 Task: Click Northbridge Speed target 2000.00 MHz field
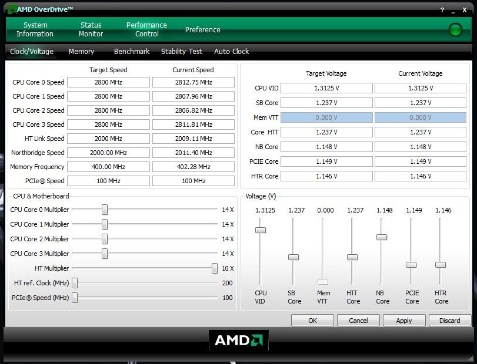pyautogui.click(x=108, y=153)
